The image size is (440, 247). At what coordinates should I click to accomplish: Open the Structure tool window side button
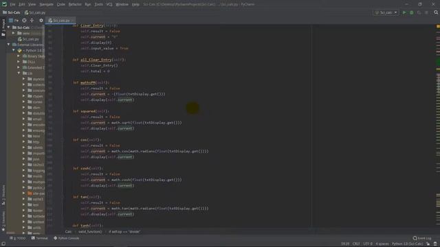(3, 195)
